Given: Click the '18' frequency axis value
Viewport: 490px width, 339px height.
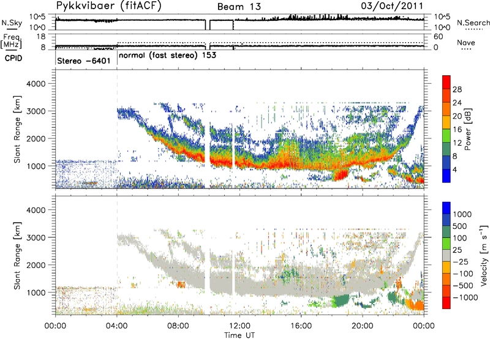Looking at the screenshot, I should [x=41, y=37].
